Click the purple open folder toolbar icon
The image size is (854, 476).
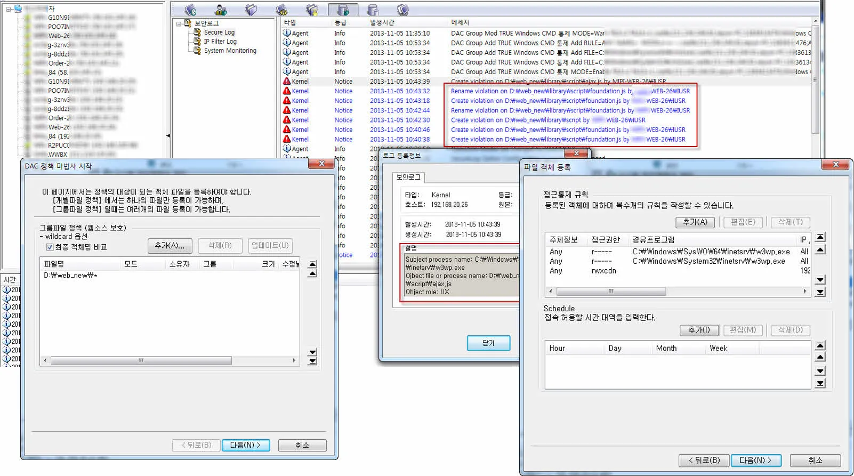point(251,10)
